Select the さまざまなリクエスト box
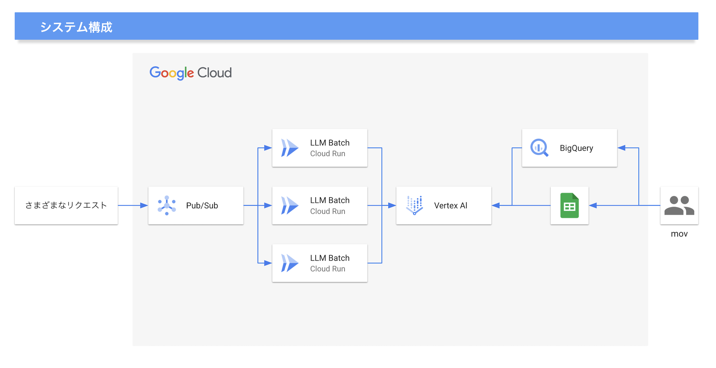This screenshot has height=368, width=716. pyautogui.click(x=66, y=205)
